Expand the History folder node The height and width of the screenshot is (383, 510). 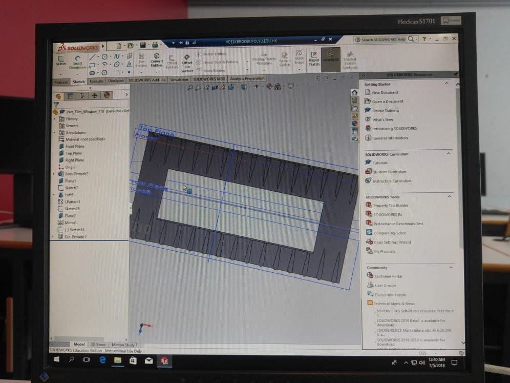[55, 119]
